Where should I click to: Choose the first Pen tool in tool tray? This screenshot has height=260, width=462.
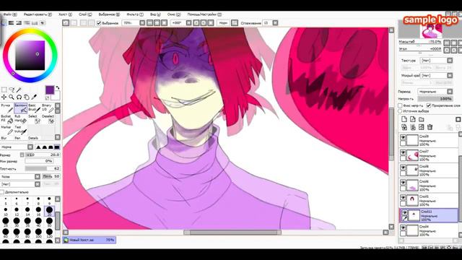pyautogui.click(x=6, y=108)
